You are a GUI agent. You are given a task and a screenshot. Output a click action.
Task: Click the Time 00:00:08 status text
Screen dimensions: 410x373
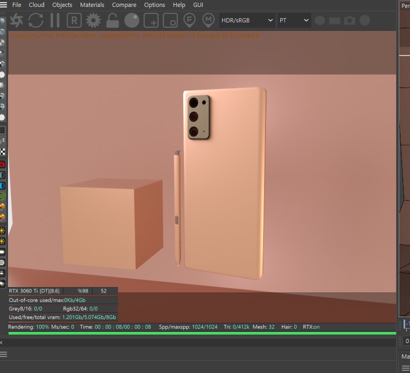115,327
